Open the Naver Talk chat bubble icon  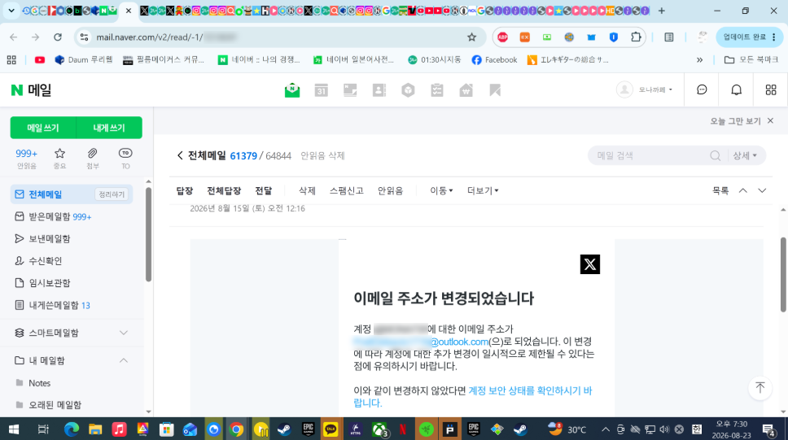(702, 90)
